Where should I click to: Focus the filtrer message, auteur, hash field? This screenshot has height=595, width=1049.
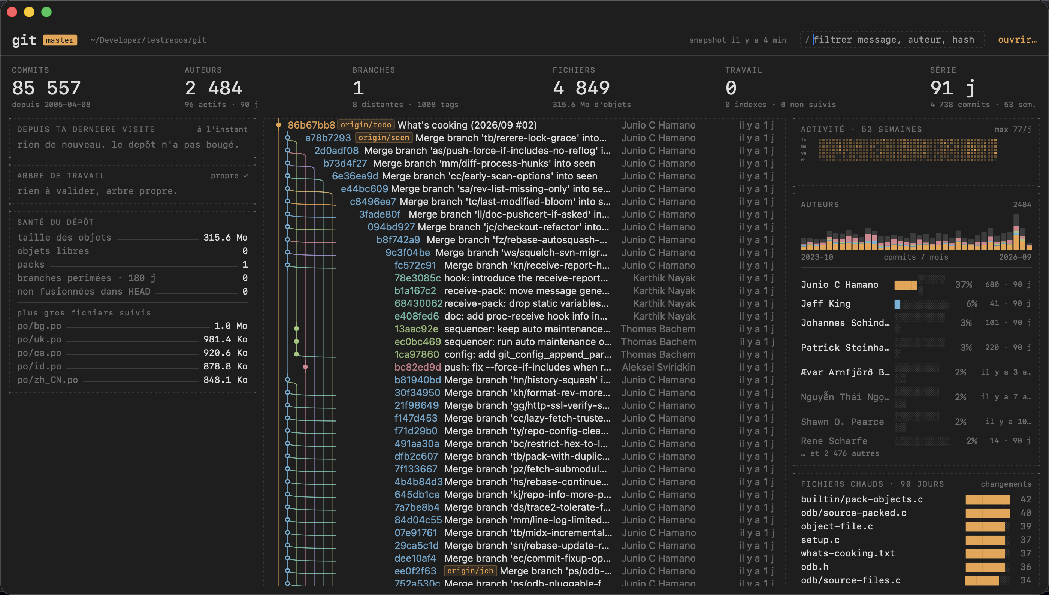892,40
